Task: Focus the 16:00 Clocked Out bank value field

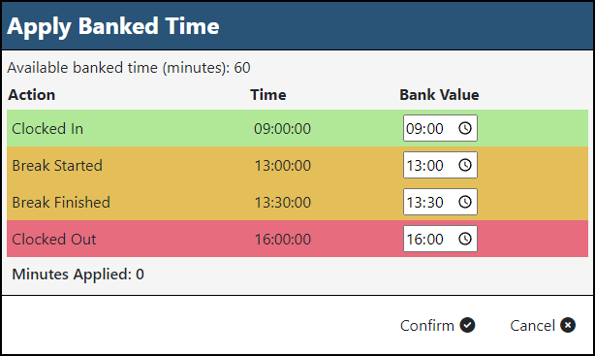Action: pyautogui.click(x=440, y=239)
